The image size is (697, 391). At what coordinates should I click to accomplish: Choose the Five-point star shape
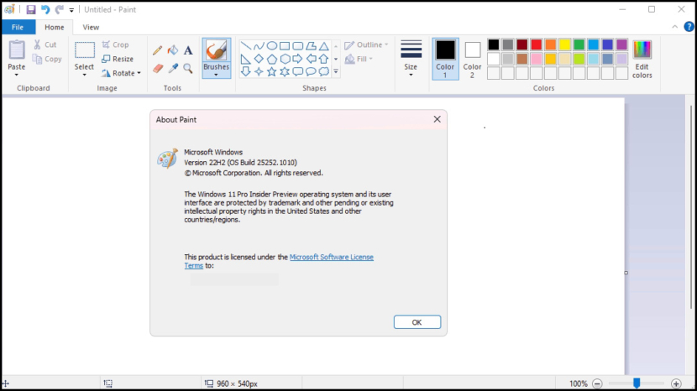click(271, 71)
